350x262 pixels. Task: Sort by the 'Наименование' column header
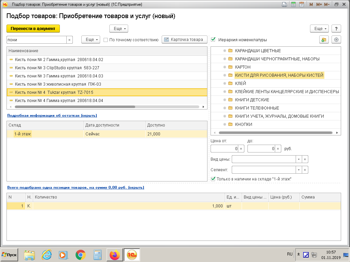point(107,51)
